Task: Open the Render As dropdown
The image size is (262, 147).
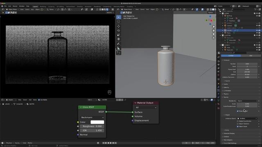Action: click(x=247, y=101)
